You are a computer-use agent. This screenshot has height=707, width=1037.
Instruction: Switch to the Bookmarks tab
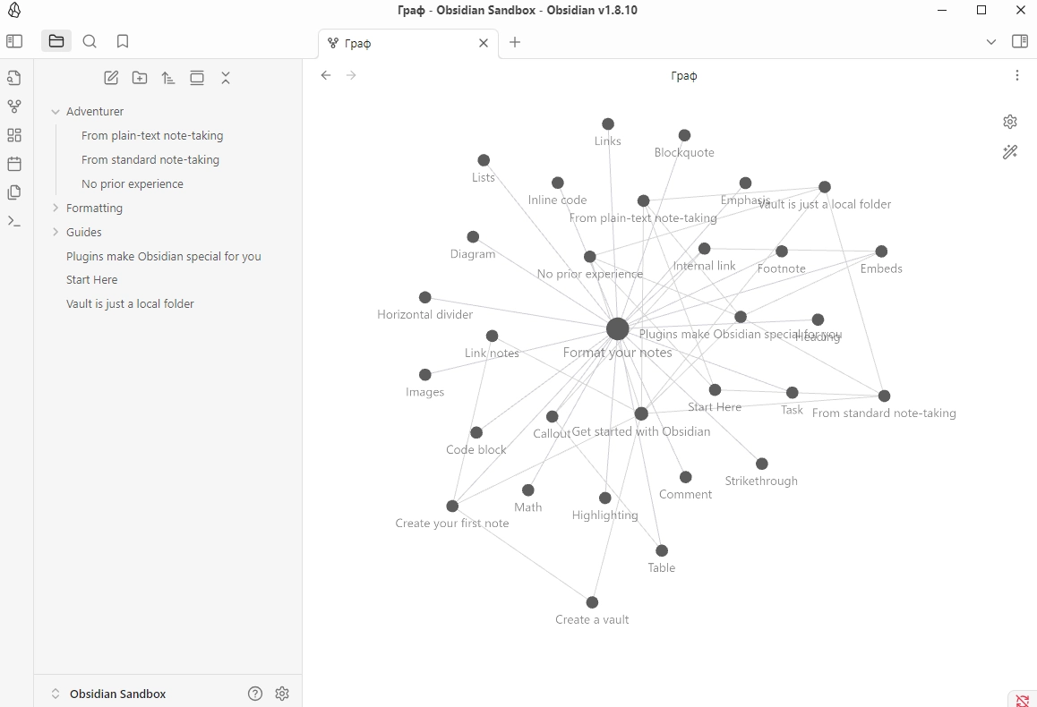point(123,41)
